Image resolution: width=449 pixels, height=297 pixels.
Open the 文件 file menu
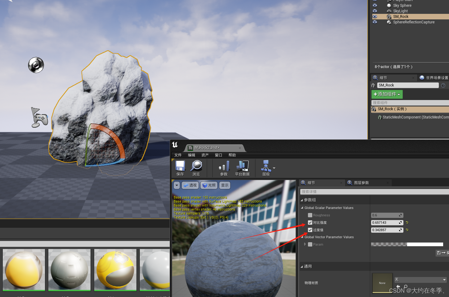click(x=178, y=155)
